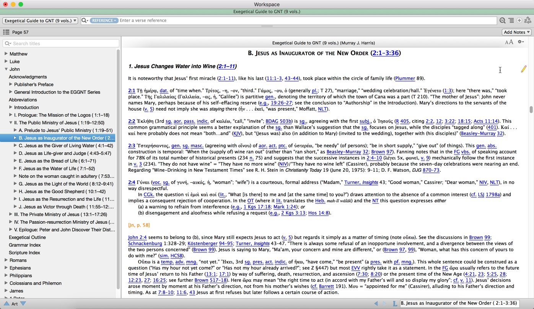Viewport: 534px width, 309px height.
Task: Select Abbreviations in the contents tree
Action: click(x=23, y=100)
